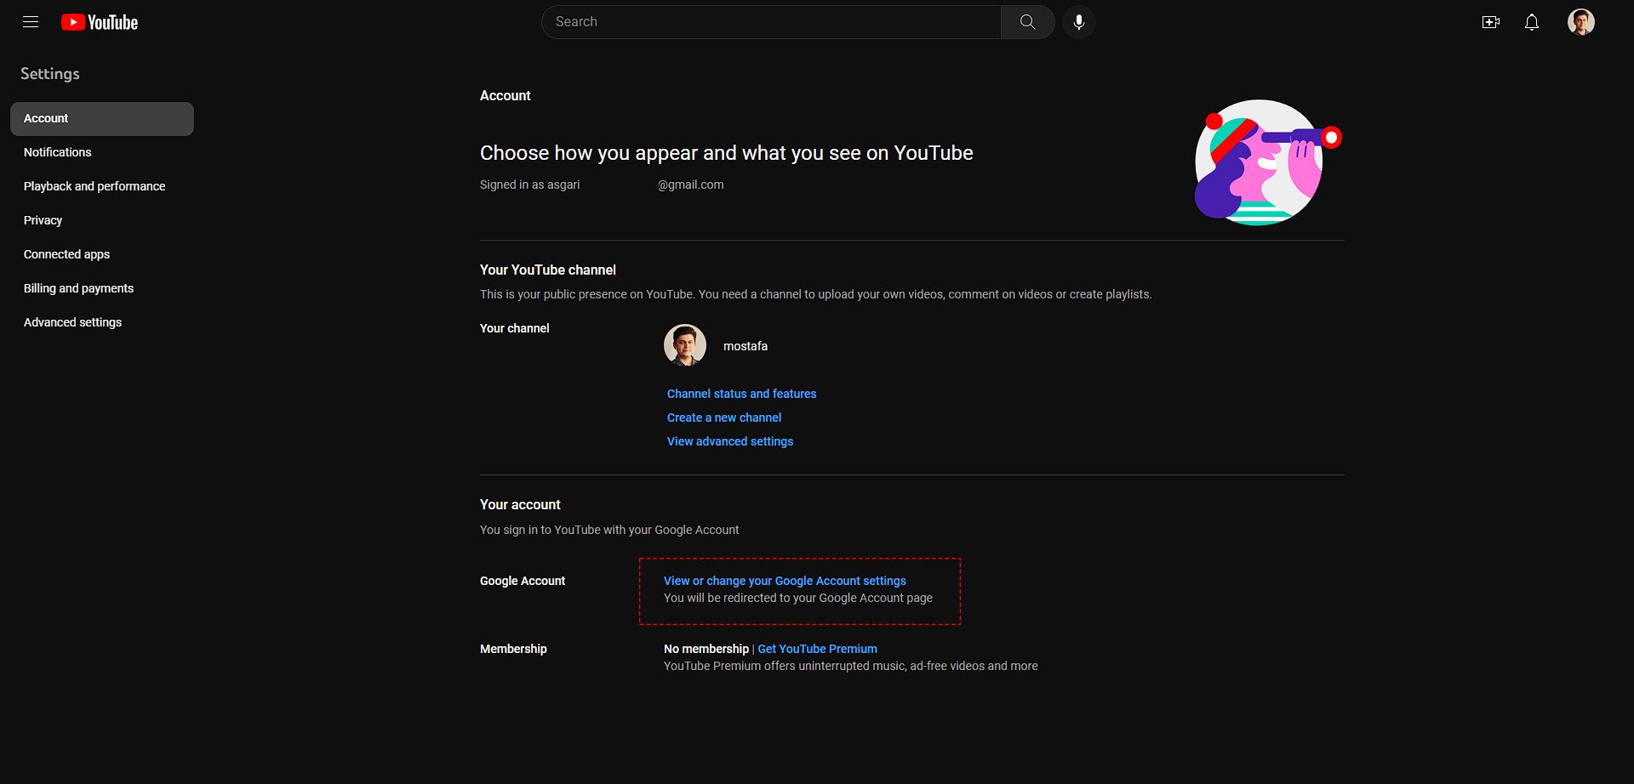
Task: Open the notifications bell
Action: [1532, 22]
